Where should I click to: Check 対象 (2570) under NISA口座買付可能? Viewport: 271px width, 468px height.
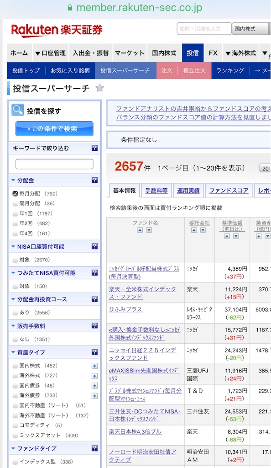click(x=15, y=260)
